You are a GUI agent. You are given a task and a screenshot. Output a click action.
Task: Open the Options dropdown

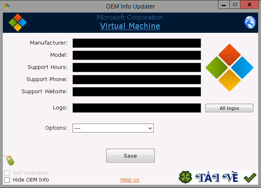pyautogui.click(x=113, y=128)
